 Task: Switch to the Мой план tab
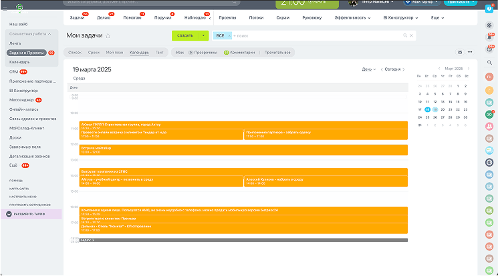(x=114, y=53)
